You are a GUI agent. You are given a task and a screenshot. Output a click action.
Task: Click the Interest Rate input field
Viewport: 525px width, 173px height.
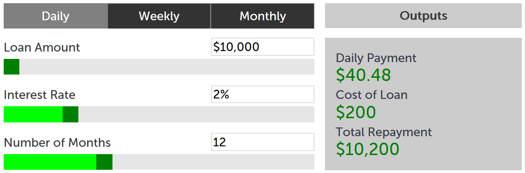pos(263,94)
